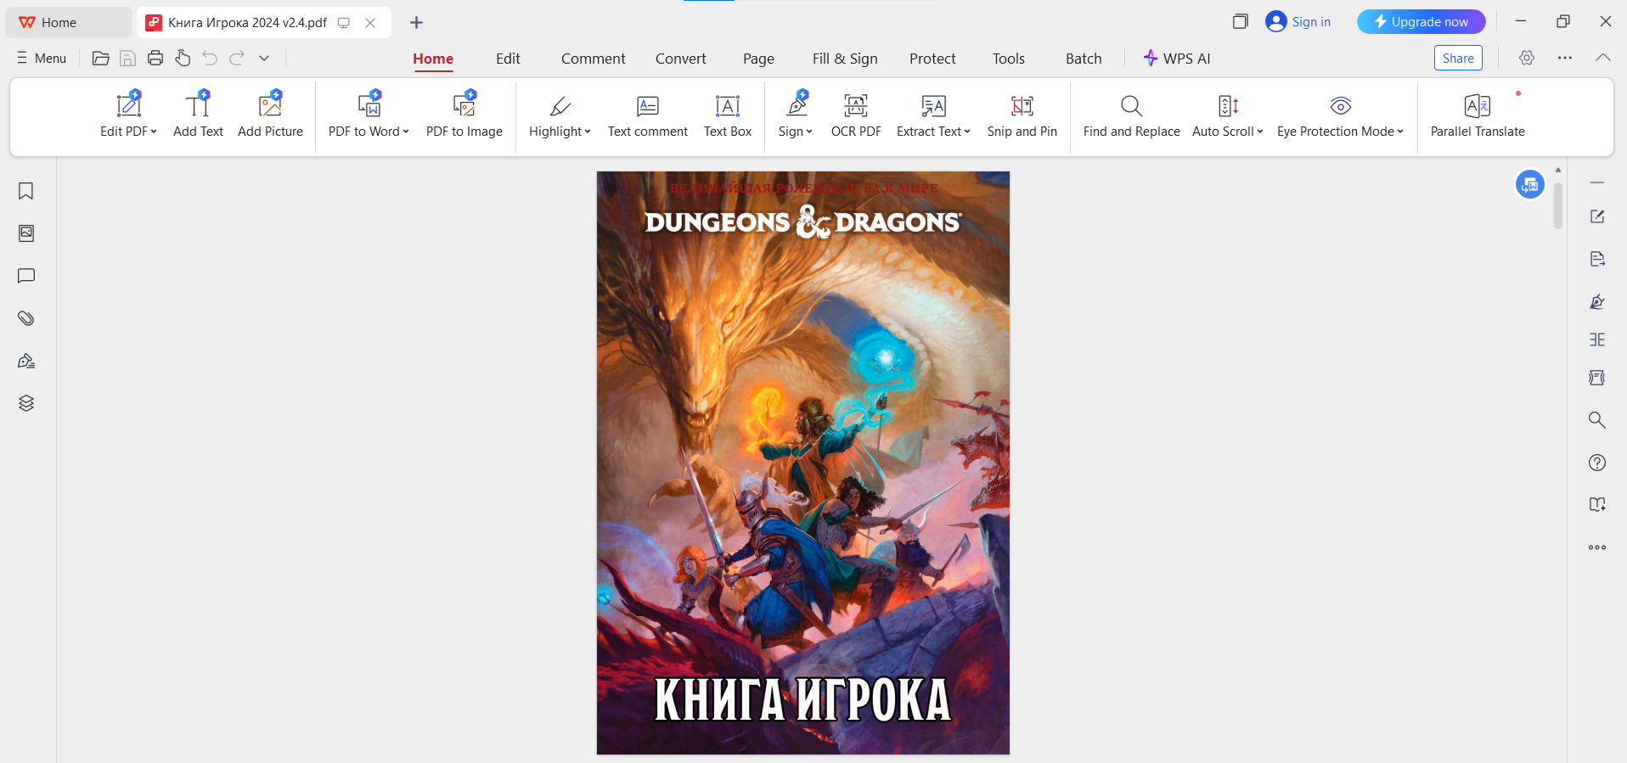Click the Edit PDF tool icon
The image size is (1627, 763).
click(128, 105)
